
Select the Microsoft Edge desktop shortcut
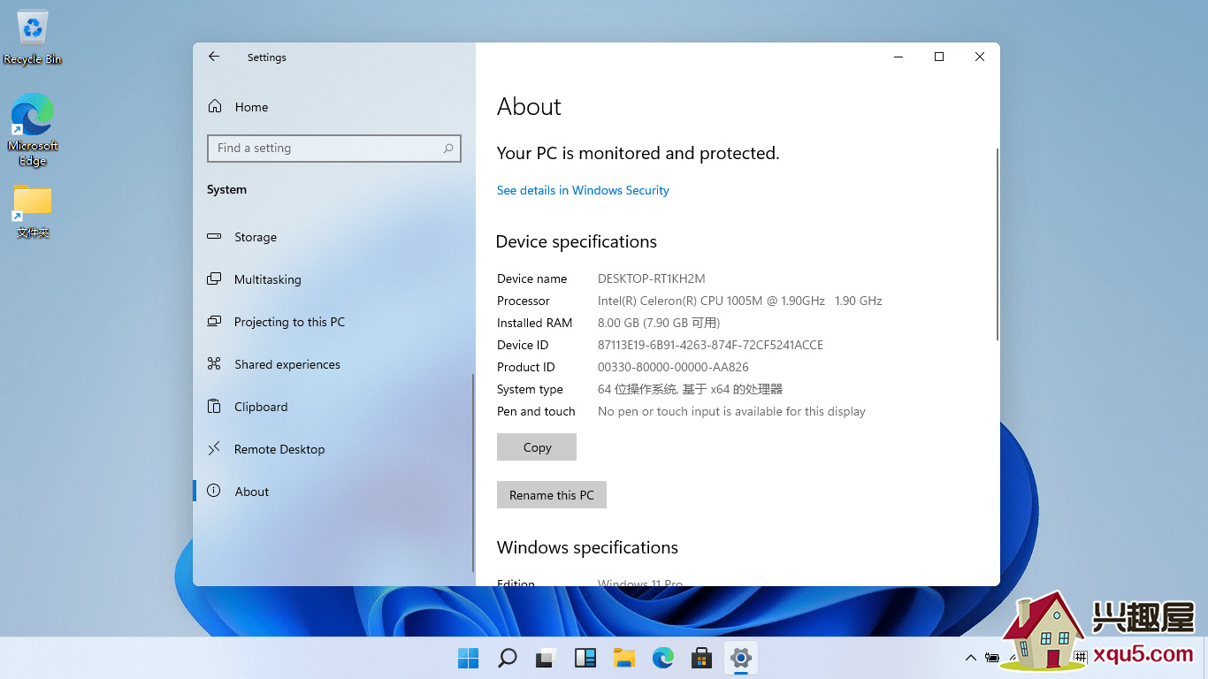point(33,130)
